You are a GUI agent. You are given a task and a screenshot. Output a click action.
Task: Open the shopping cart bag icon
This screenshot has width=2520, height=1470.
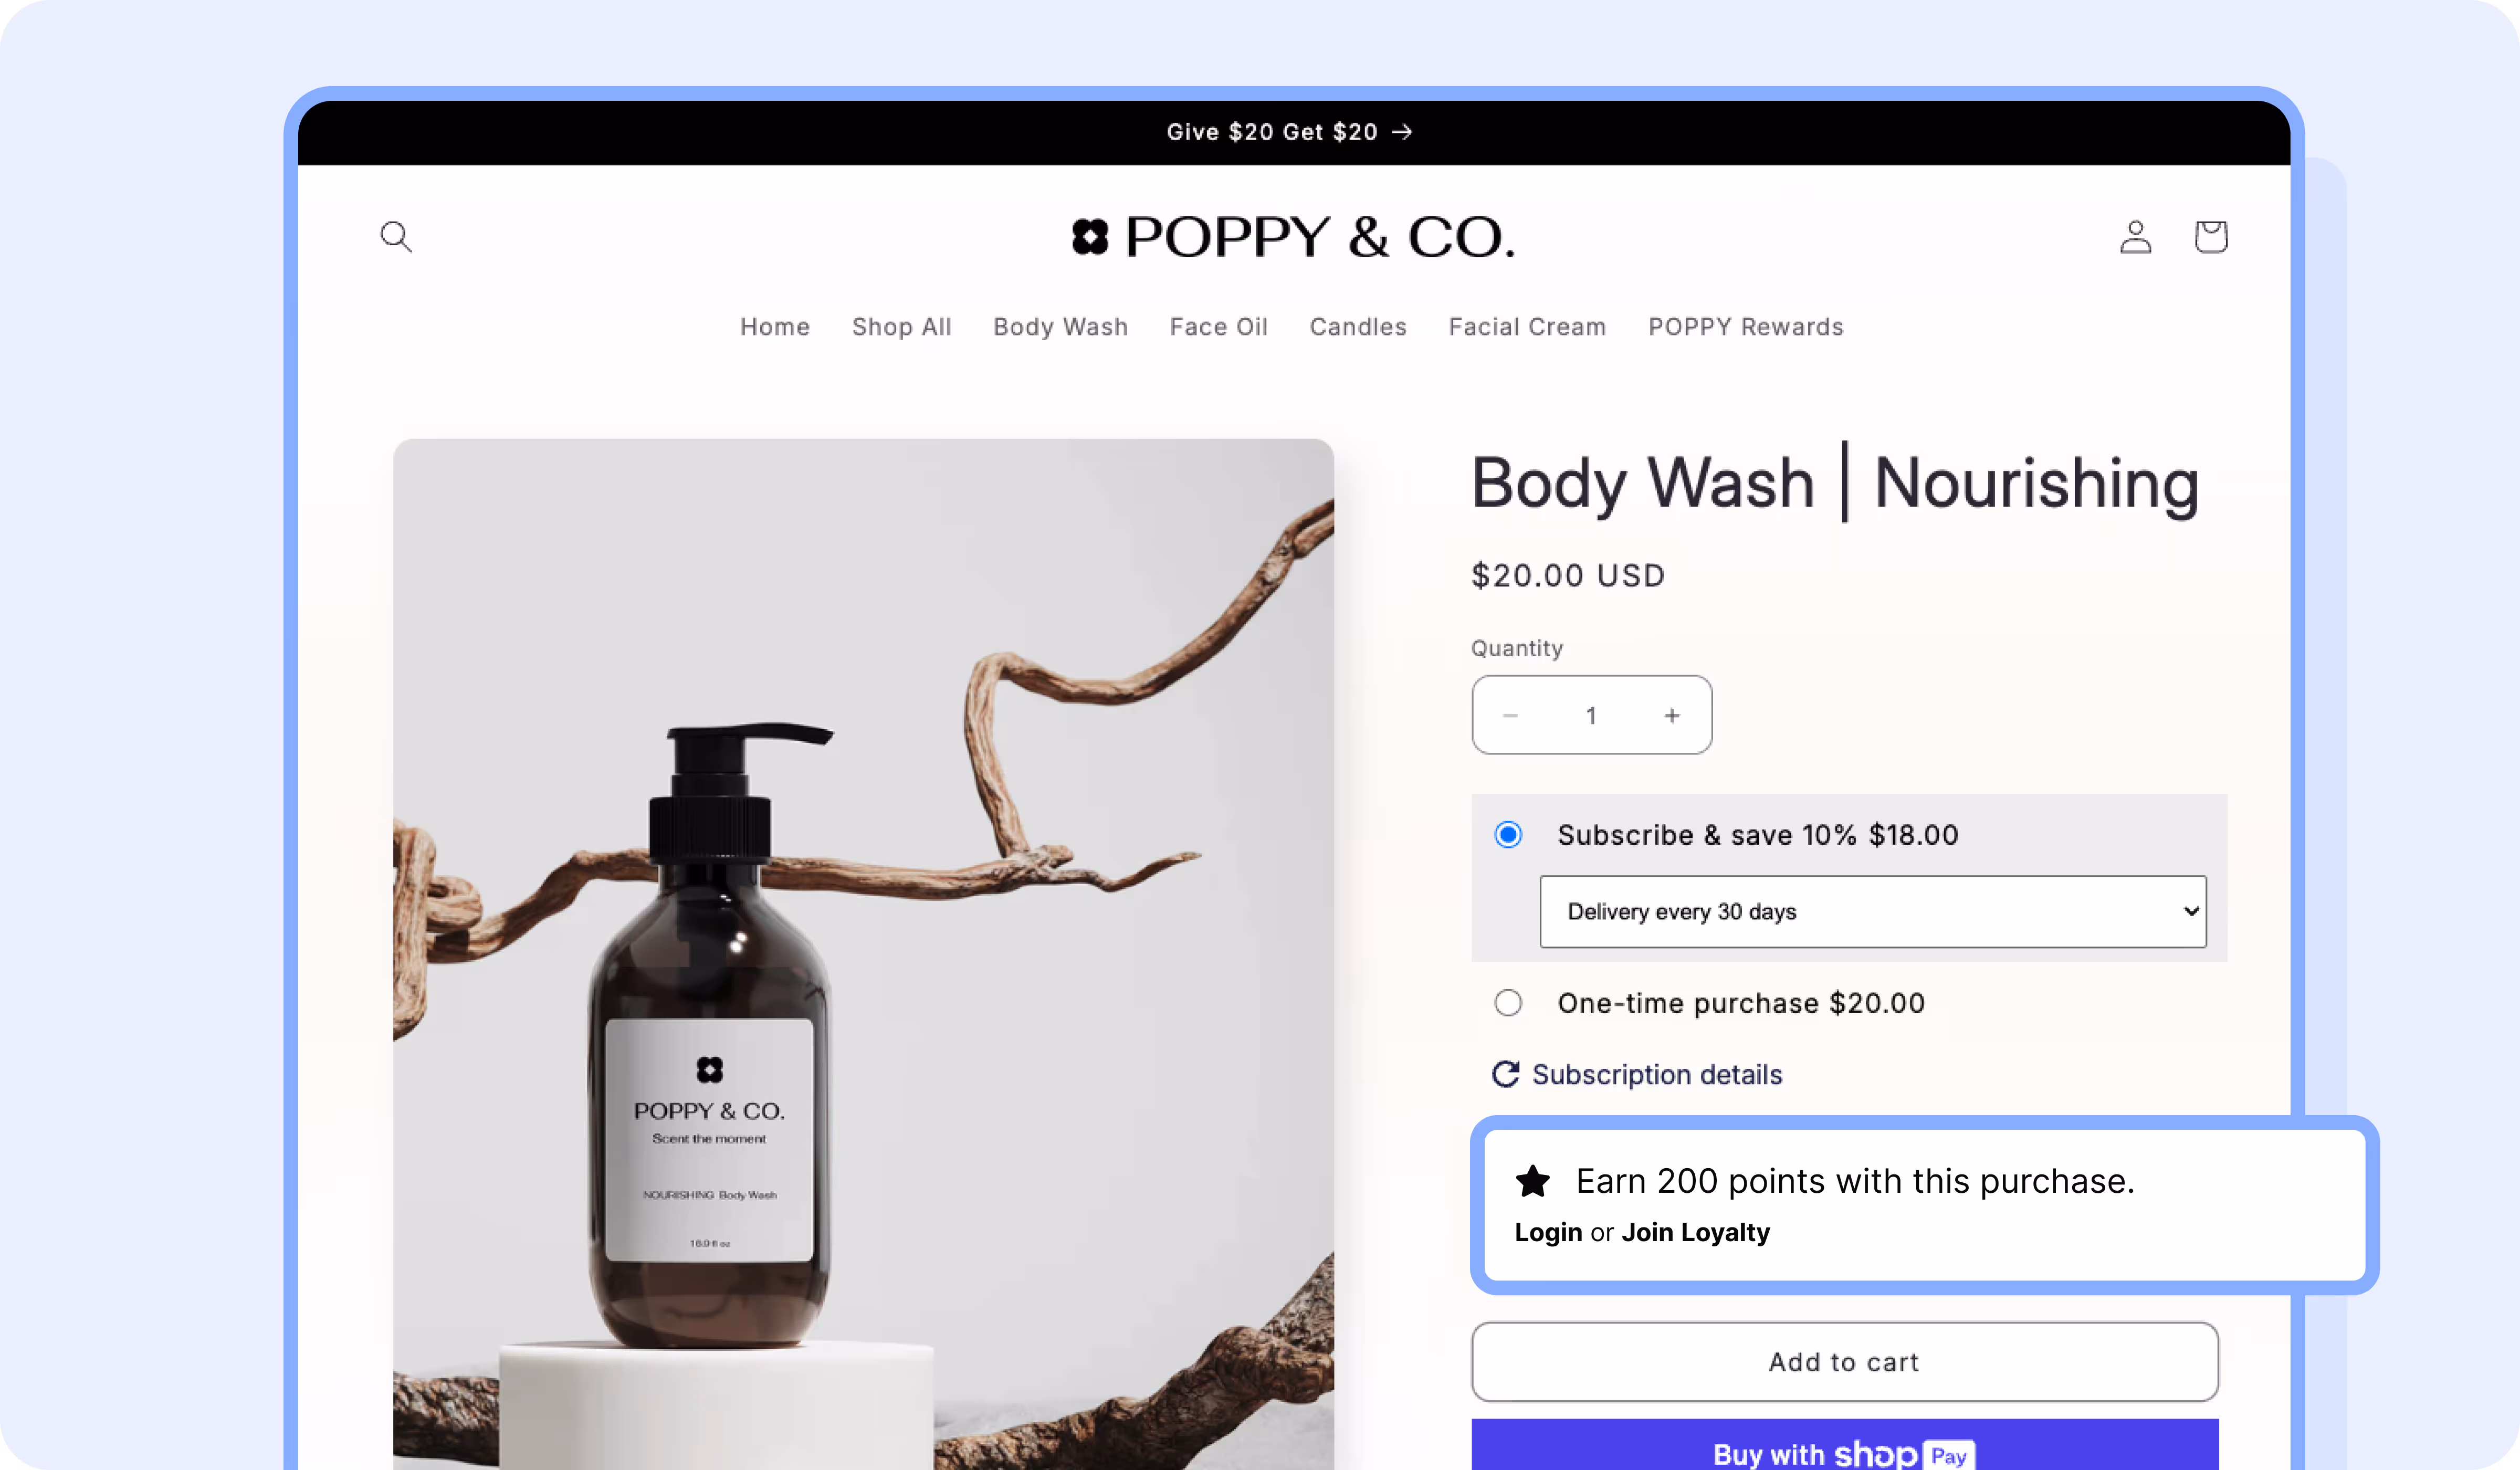(2211, 237)
